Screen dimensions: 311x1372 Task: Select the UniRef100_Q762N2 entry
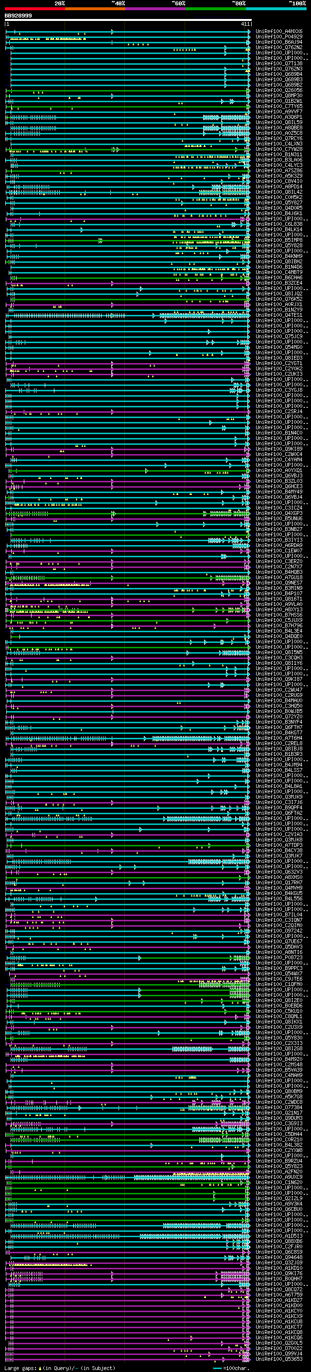click(x=279, y=47)
